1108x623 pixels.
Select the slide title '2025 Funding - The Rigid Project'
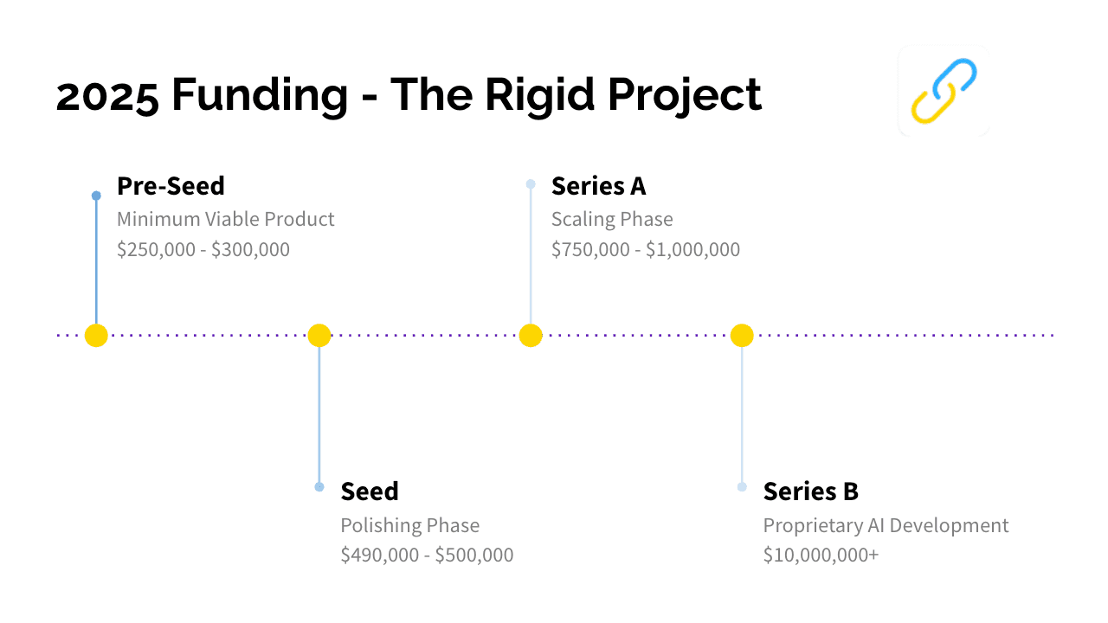click(x=409, y=95)
